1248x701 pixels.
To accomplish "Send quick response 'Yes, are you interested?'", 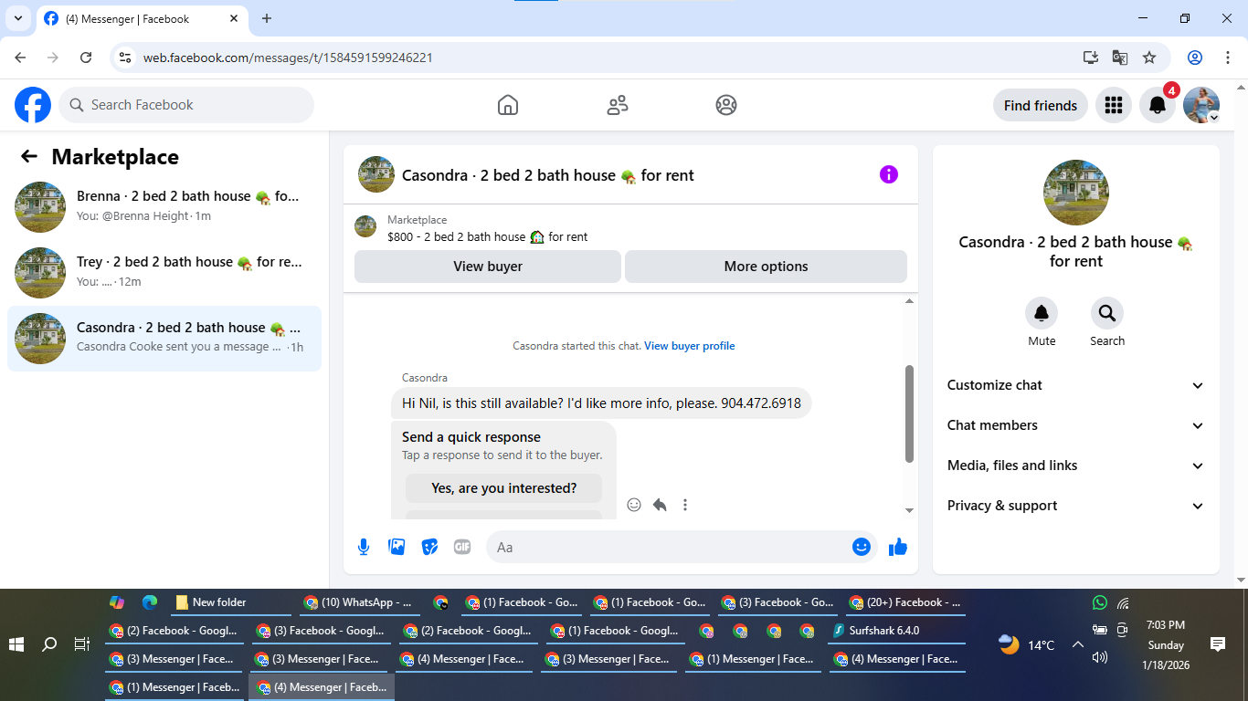I will [504, 488].
